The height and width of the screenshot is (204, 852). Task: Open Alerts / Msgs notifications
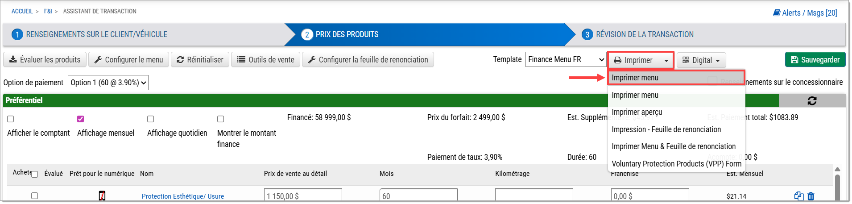pyautogui.click(x=805, y=13)
